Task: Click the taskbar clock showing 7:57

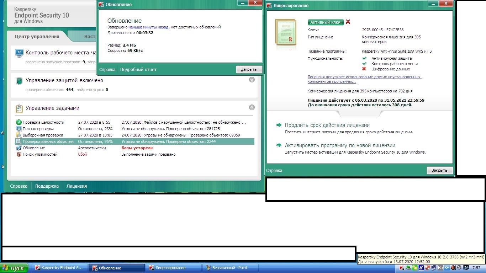Action: coord(476,268)
